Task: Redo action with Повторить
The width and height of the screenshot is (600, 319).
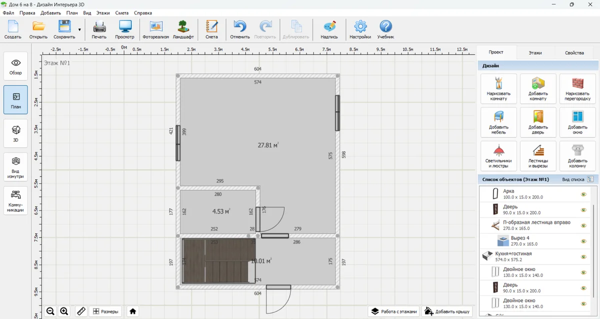Action: pyautogui.click(x=265, y=30)
